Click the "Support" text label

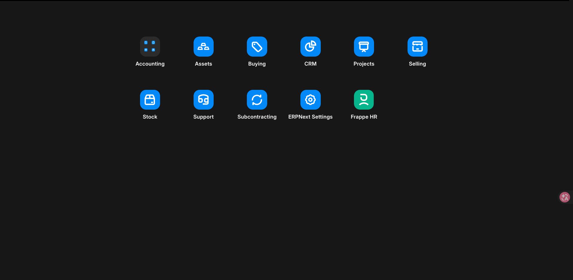pos(203,117)
